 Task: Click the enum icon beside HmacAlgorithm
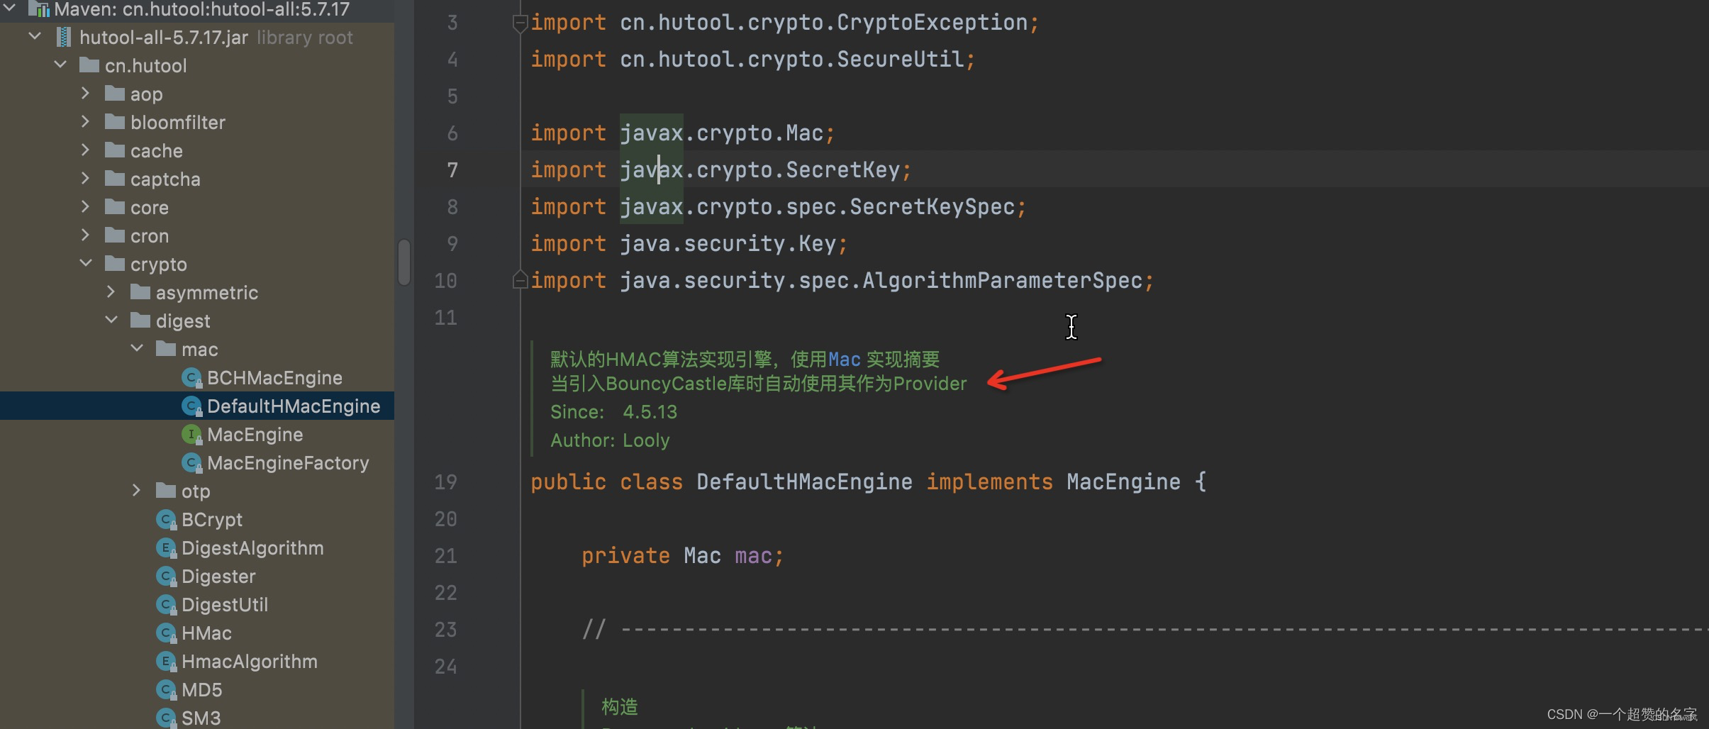tap(166, 661)
